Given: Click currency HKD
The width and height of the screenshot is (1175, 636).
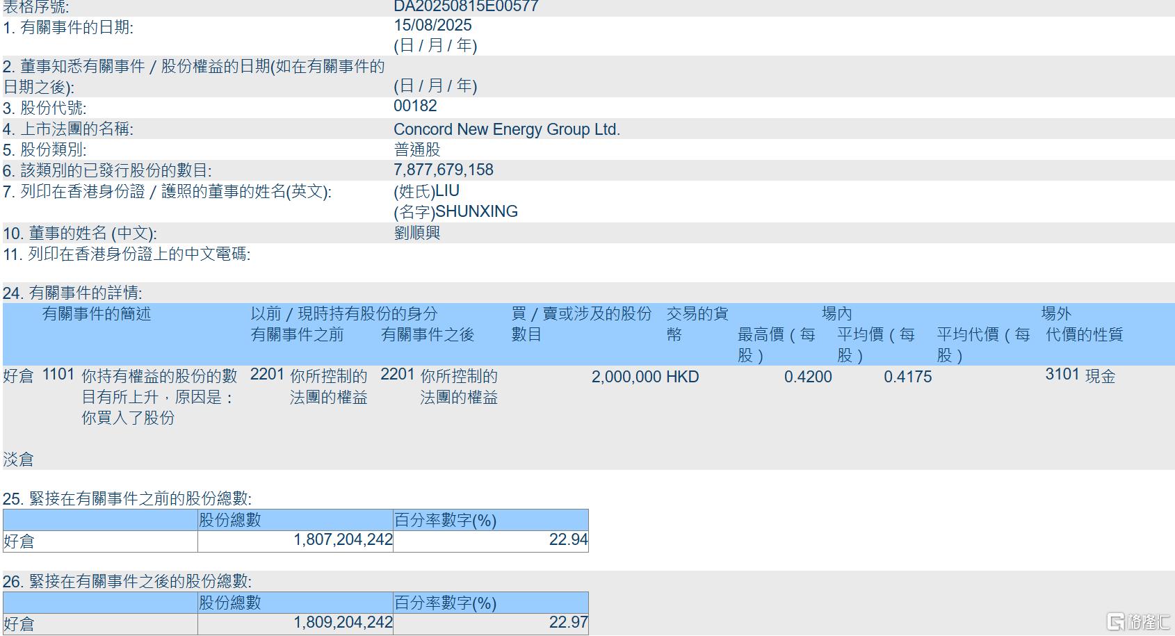Looking at the screenshot, I should click(683, 377).
